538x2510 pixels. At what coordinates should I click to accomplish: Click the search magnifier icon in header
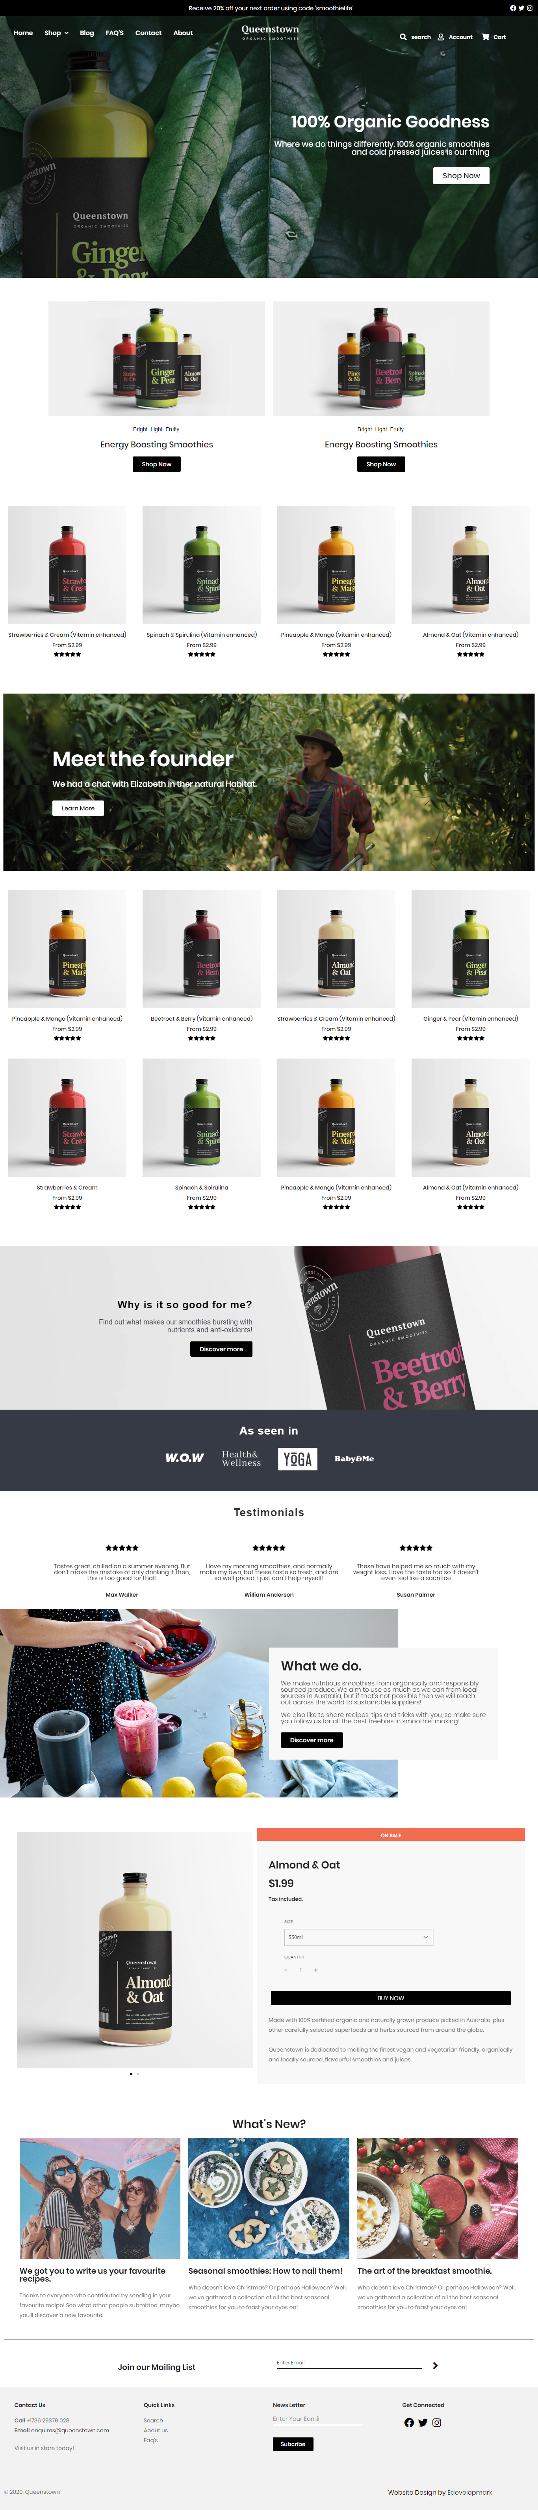pyautogui.click(x=403, y=37)
